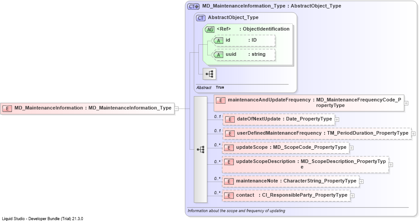Image resolution: width=419 pixels, height=221 pixels.
Task: Select userDefinedMaintenanceFrequency element text
Action: click(x=322, y=133)
